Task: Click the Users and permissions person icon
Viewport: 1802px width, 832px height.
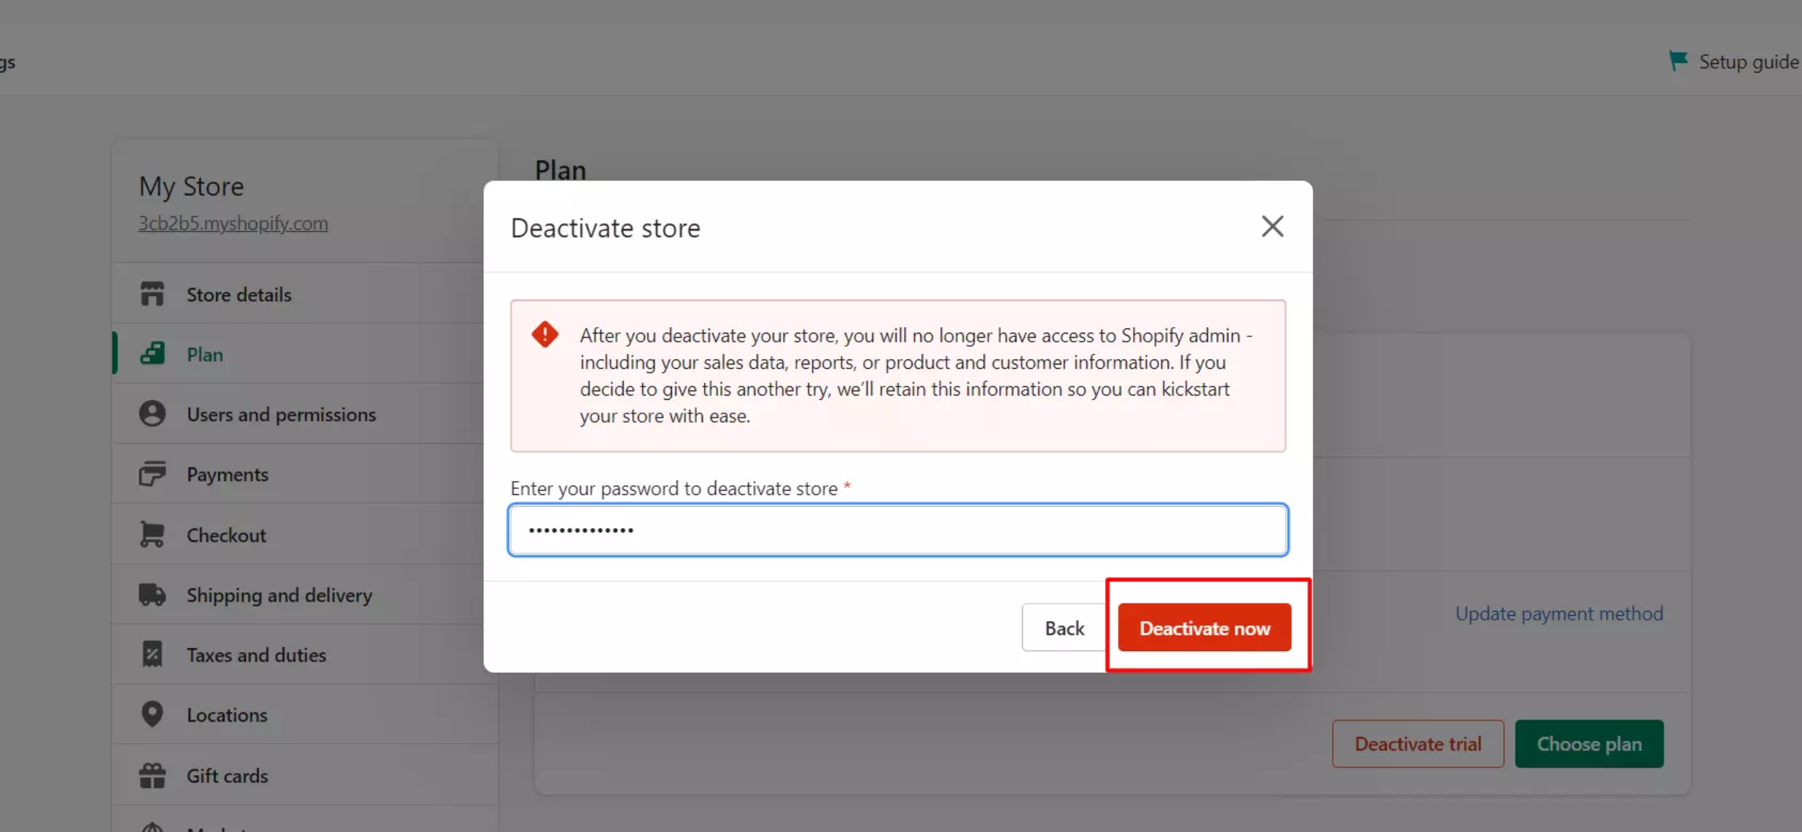Action: (152, 414)
